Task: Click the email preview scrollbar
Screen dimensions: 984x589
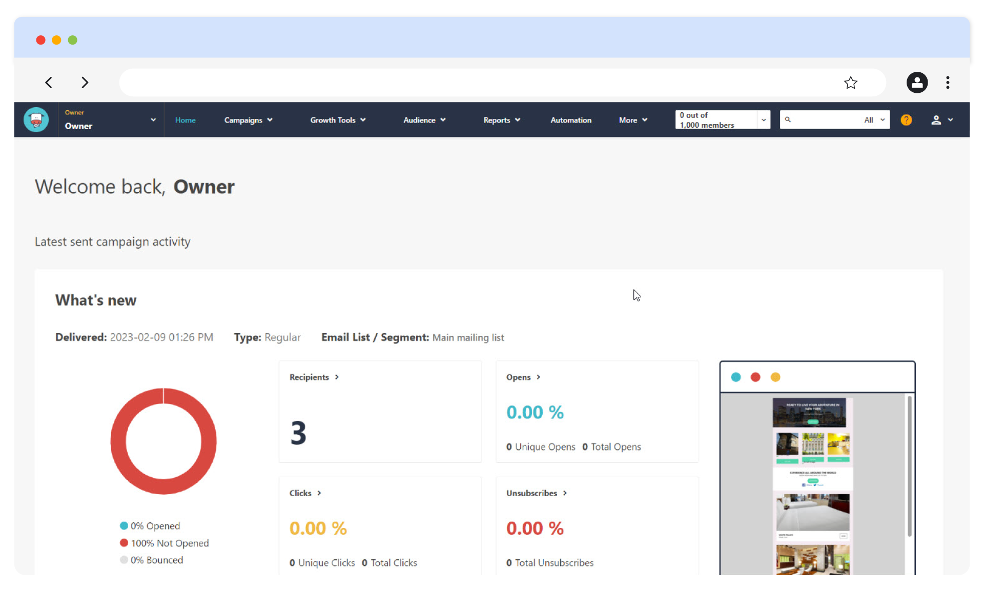Action: (x=909, y=466)
